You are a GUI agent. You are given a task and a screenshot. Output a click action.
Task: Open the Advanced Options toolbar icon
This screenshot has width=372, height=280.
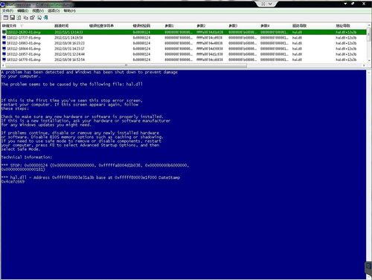(5, 18)
